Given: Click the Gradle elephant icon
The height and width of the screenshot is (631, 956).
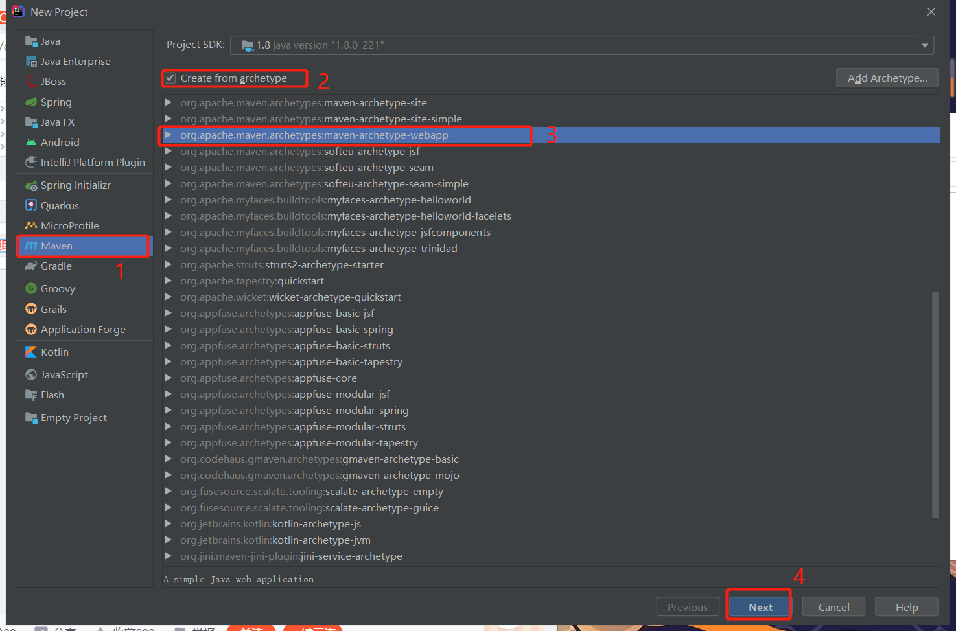Looking at the screenshot, I should click(30, 266).
